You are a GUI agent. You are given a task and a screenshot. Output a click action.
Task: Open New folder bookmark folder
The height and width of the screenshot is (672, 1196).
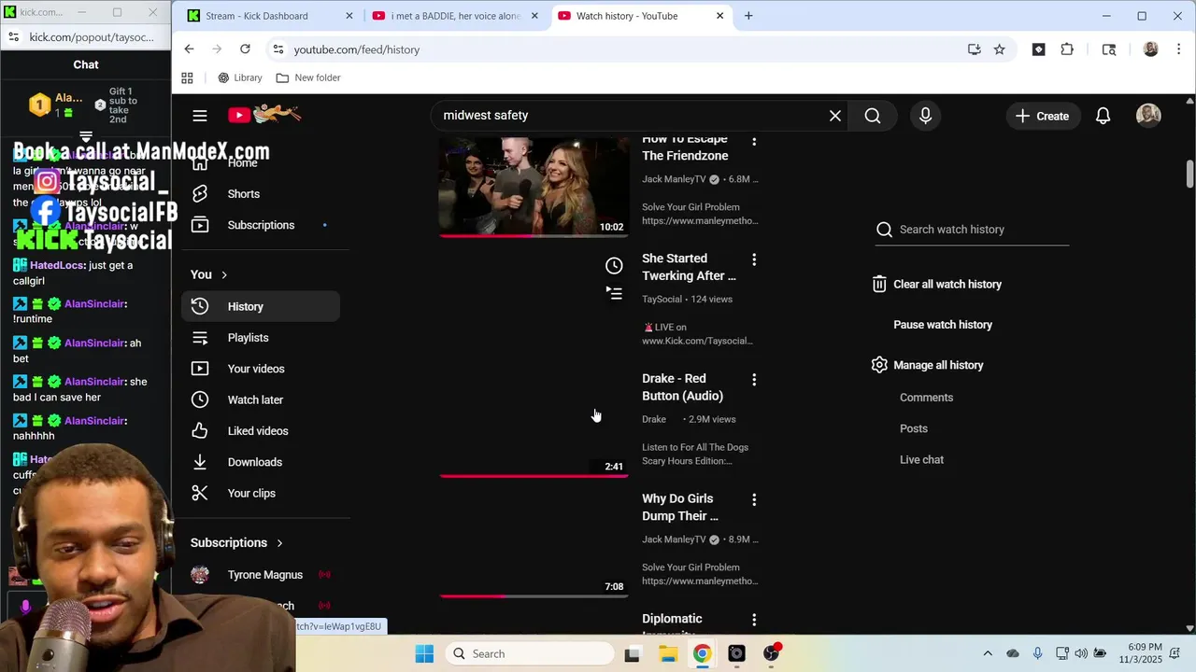308,78
